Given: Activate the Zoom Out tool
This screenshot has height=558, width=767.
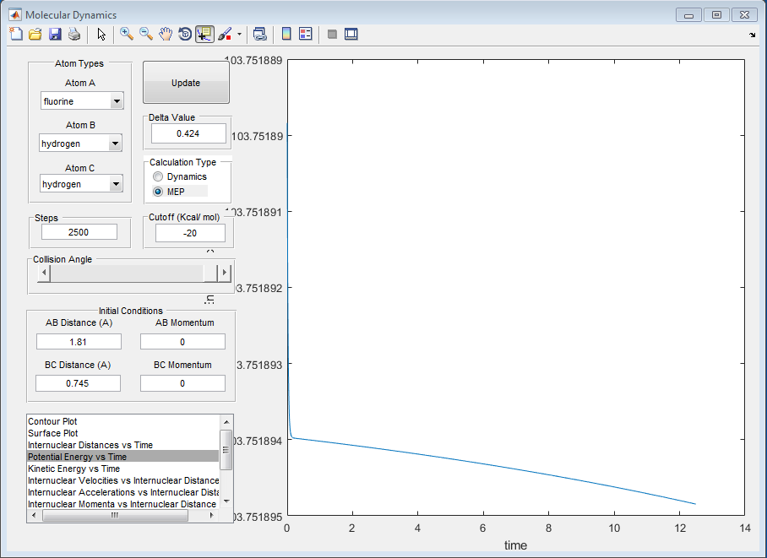Looking at the screenshot, I should click(x=146, y=34).
